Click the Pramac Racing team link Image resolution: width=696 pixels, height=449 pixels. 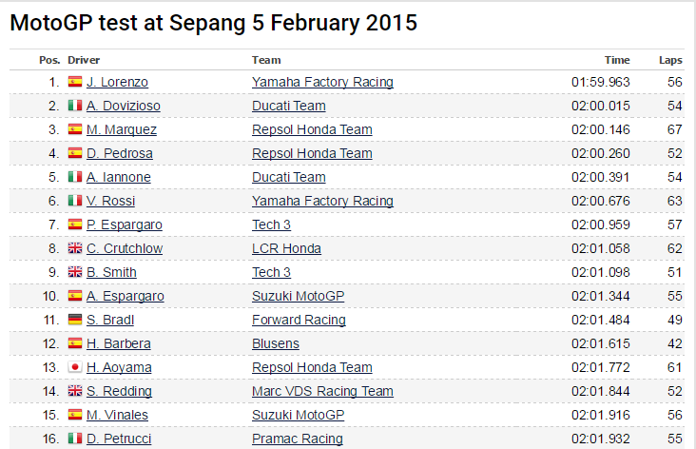[x=297, y=439]
